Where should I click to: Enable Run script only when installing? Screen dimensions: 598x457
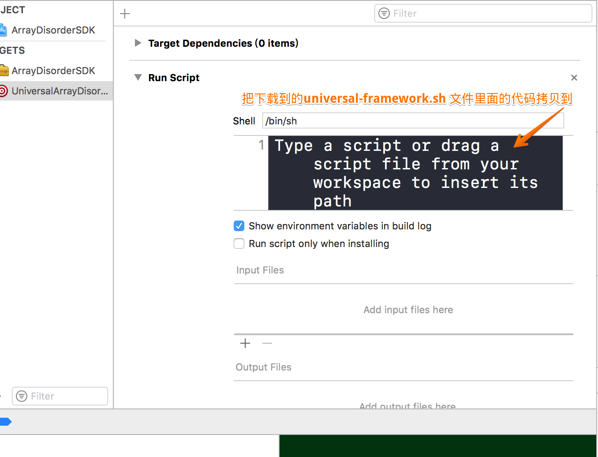click(239, 243)
